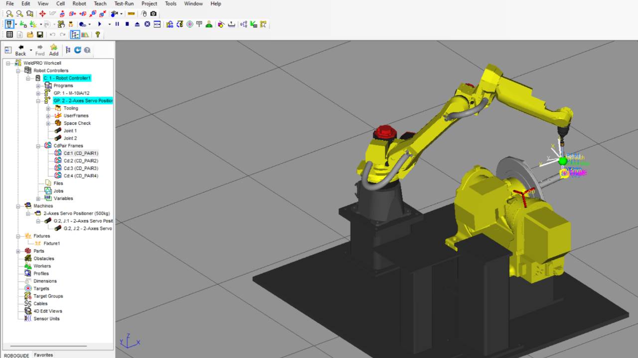Expand the Tooling node under the positioner
The height and width of the screenshot is (358, 638).
(x=48, y=108)
